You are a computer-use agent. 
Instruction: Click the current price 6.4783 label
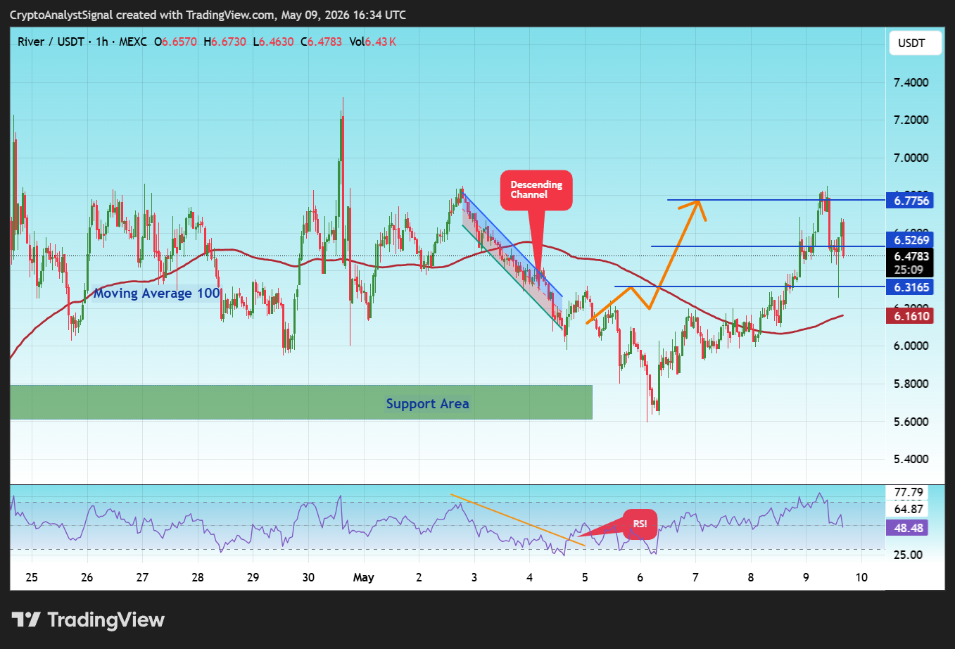[x=911, y=256]
